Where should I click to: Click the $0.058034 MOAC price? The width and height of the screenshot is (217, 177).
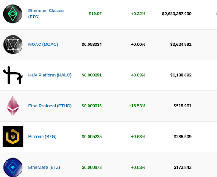click(x=92, y=45)
